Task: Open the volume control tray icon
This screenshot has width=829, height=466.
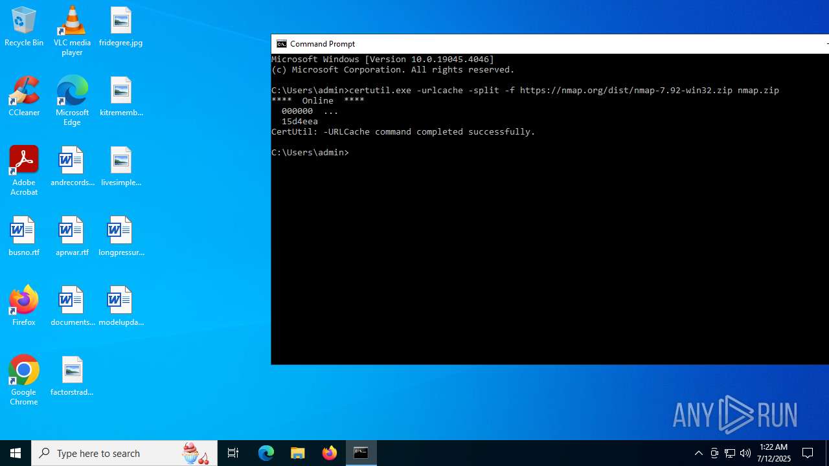Action: coord(745,453)
